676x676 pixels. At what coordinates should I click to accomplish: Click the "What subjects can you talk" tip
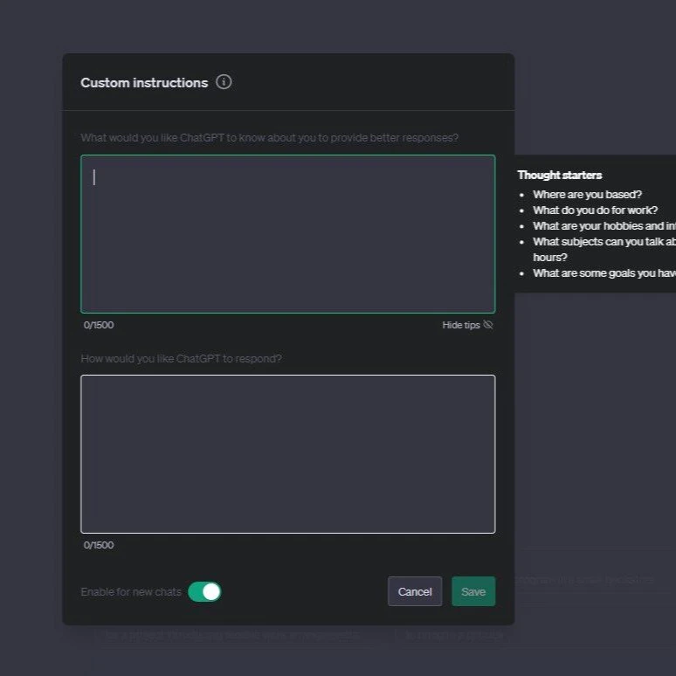(604, 249)
